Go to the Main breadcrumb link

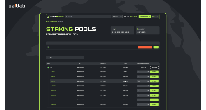[x=47, y=21]
